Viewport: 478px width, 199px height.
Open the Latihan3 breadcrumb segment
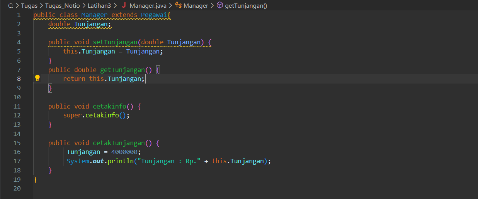pyautogui.click(x=99, y=5)
